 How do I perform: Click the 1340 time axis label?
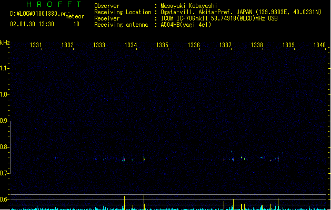click(x=320, y=45)
